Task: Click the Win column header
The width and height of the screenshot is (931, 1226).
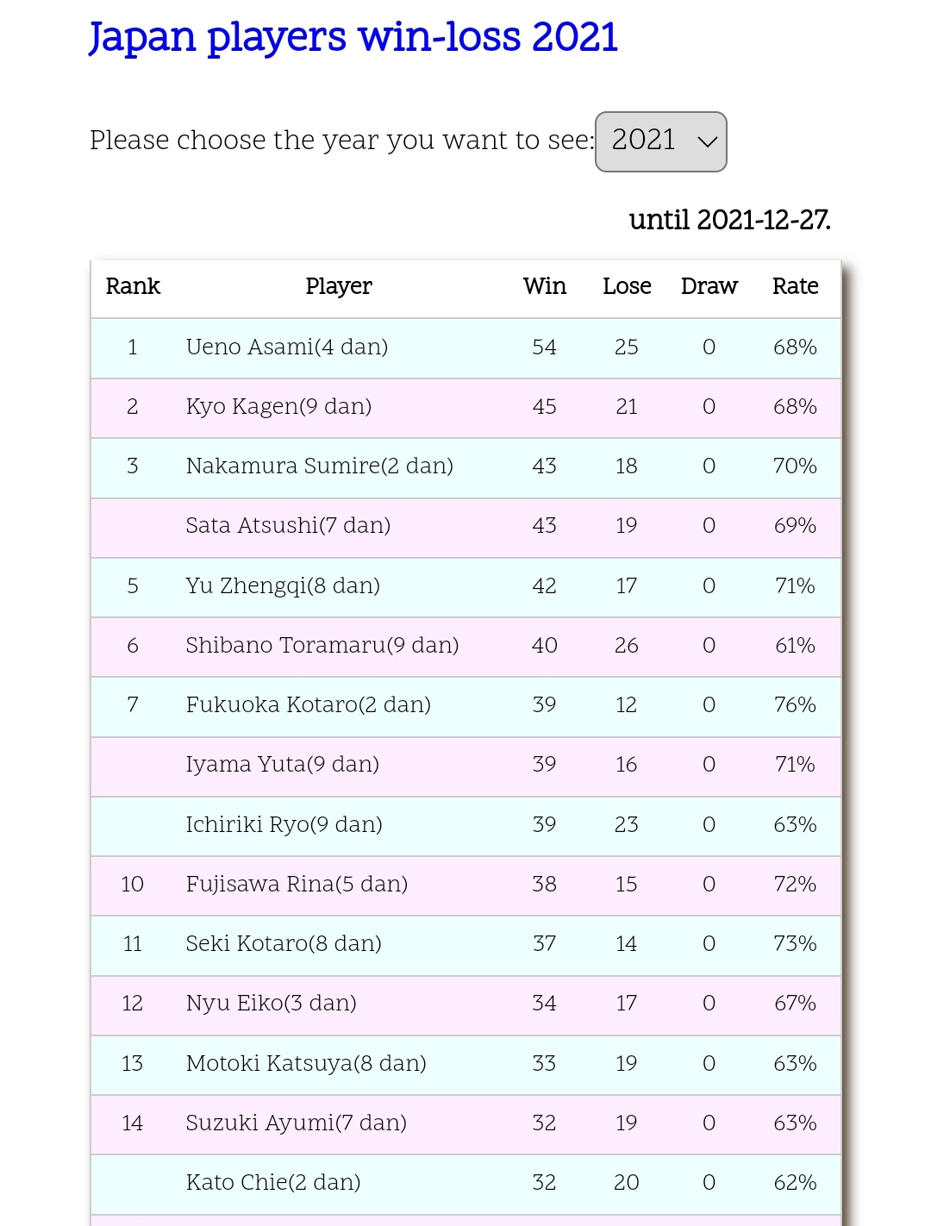Action: 544,286
